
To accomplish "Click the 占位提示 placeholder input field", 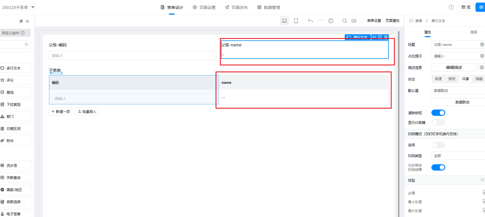I will (458, 56).
